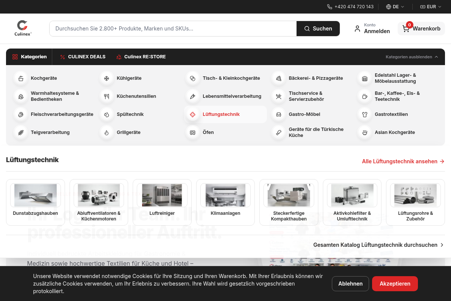Click the Lebensmittelverarbeitung icon
Viewport: 451px width, 301px height.
192,96
